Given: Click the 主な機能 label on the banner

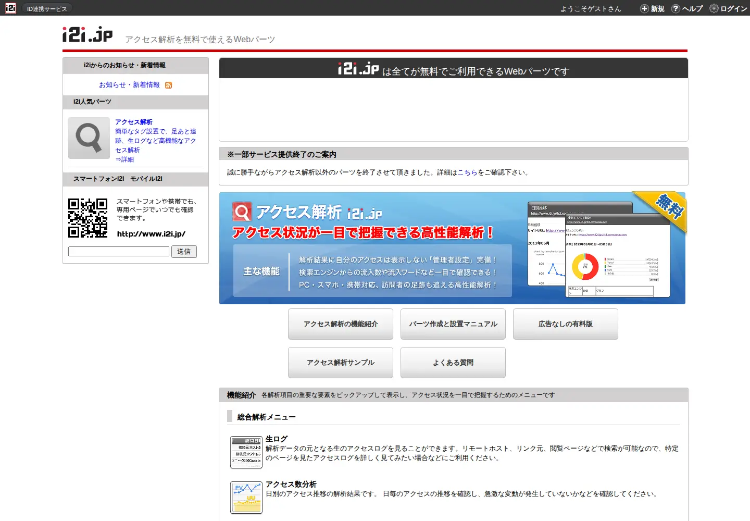Looking at the screenshot, I should click(x=261, y=271).
